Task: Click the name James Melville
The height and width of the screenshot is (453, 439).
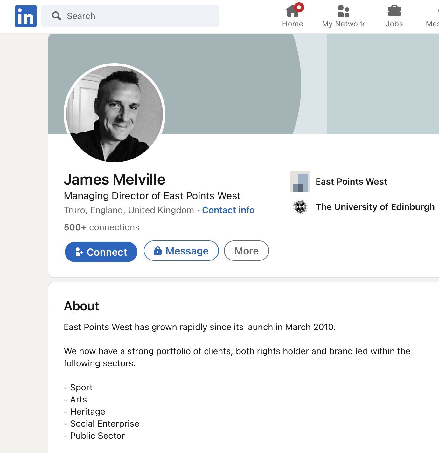Action: 115,179
